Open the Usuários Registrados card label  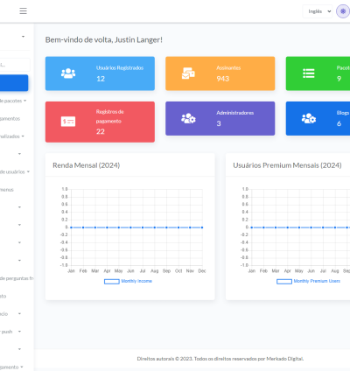pyautogui.click(x=120, y=68)
